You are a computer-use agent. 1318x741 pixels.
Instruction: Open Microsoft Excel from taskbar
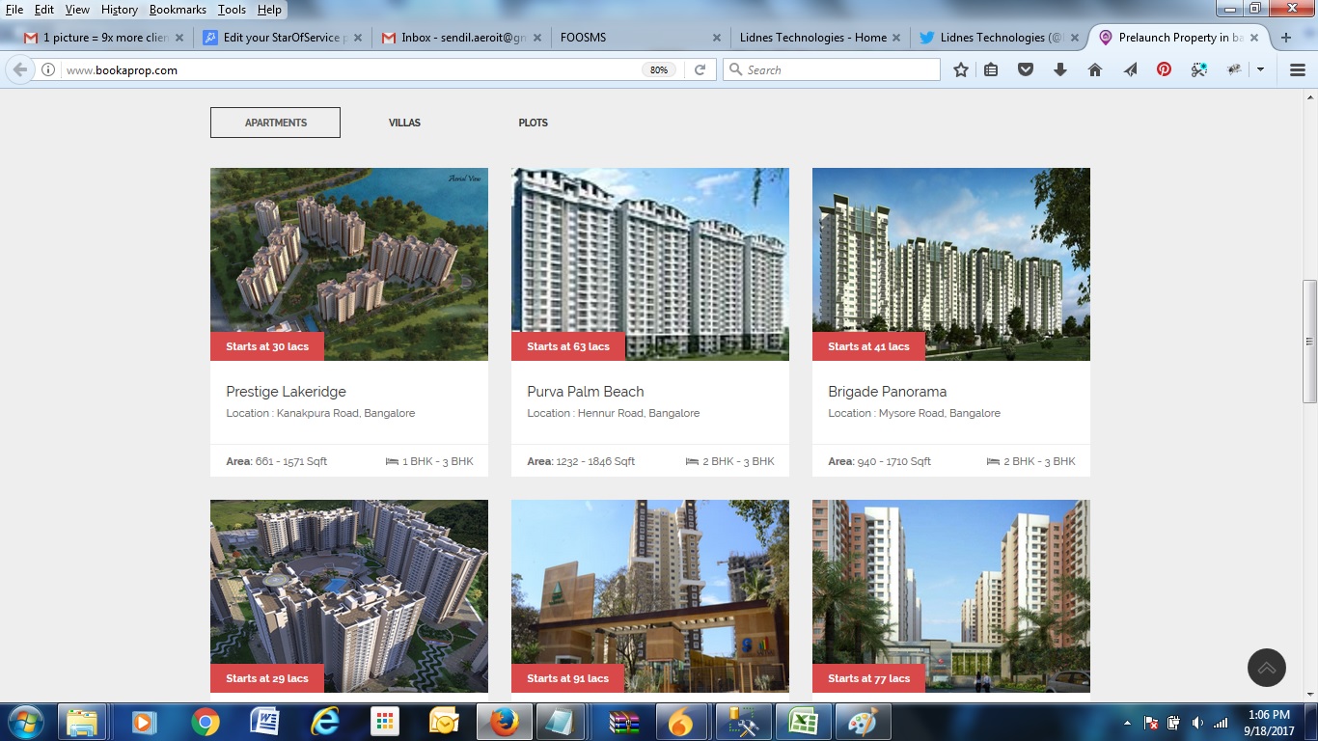click(x=804, y=722)
